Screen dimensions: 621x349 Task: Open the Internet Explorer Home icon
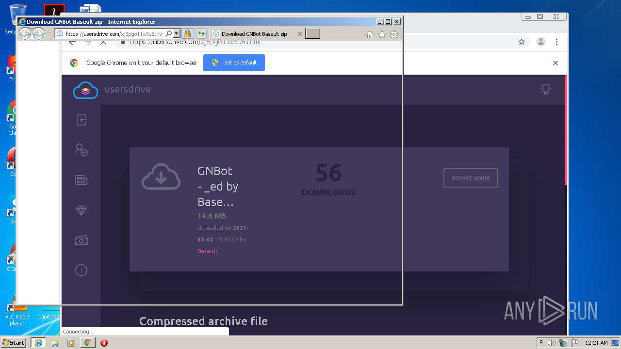pyautogui.click(x=370, y=34)
